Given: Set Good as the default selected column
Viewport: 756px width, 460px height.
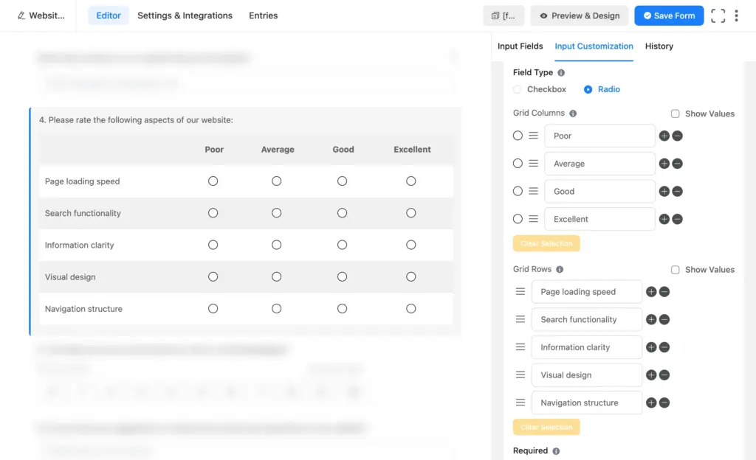Looking at the screenshot, I should pos(518,192).
